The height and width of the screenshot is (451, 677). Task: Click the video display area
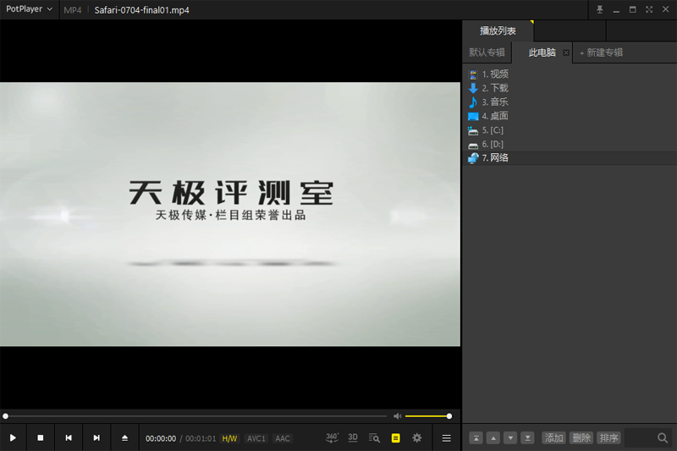(x=230, y=214)
